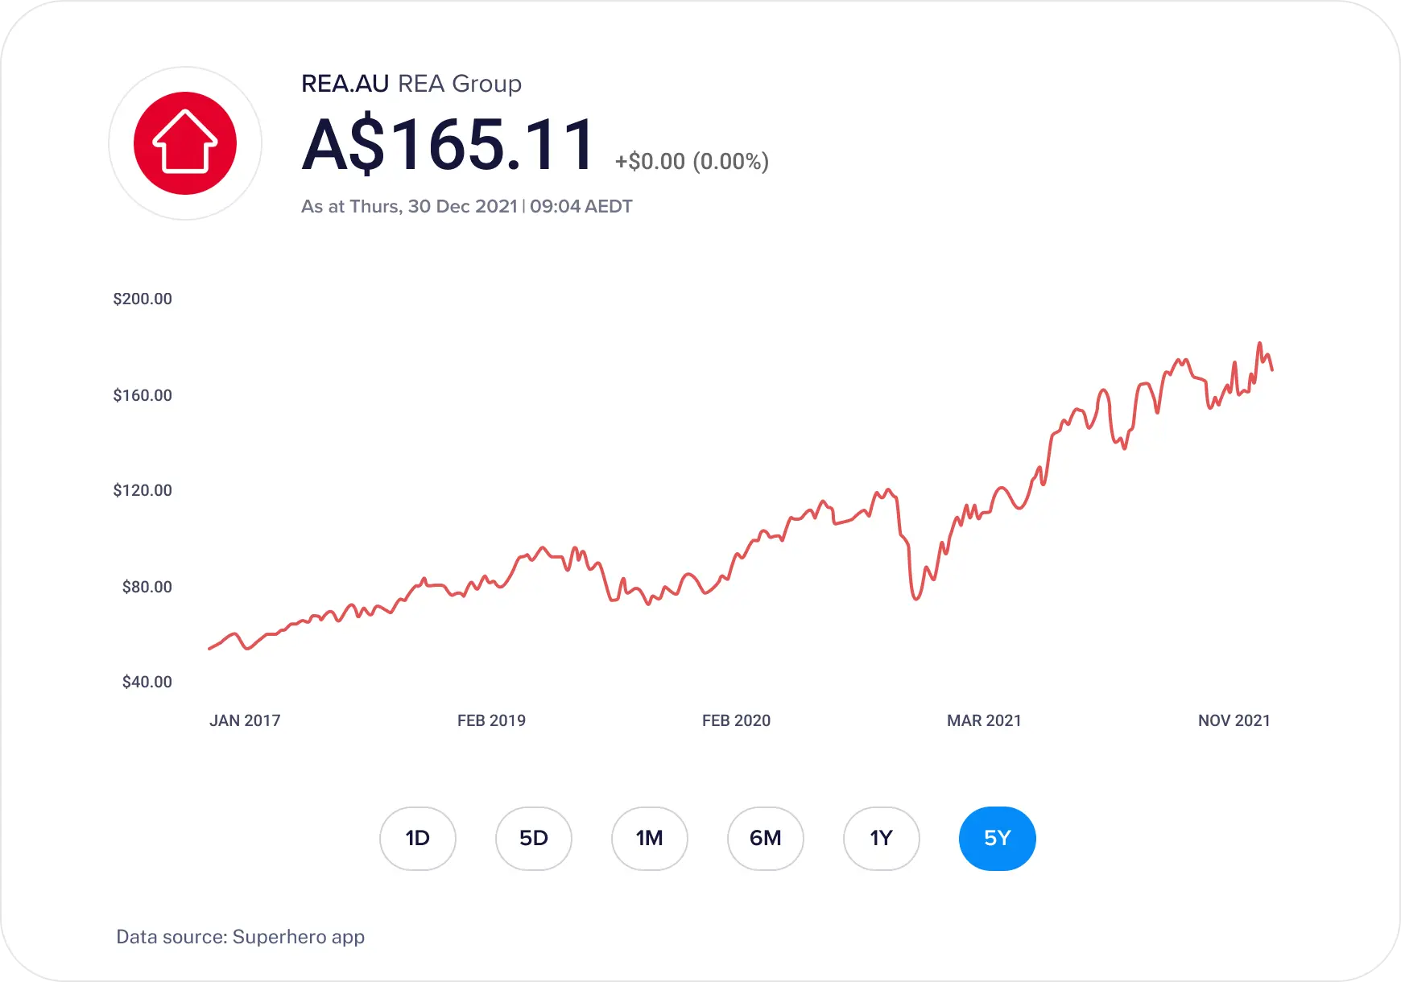This screenshot has width=1401, height=982.
Task: Select the highlighted 5Y range button
Action: click(998, 839)
